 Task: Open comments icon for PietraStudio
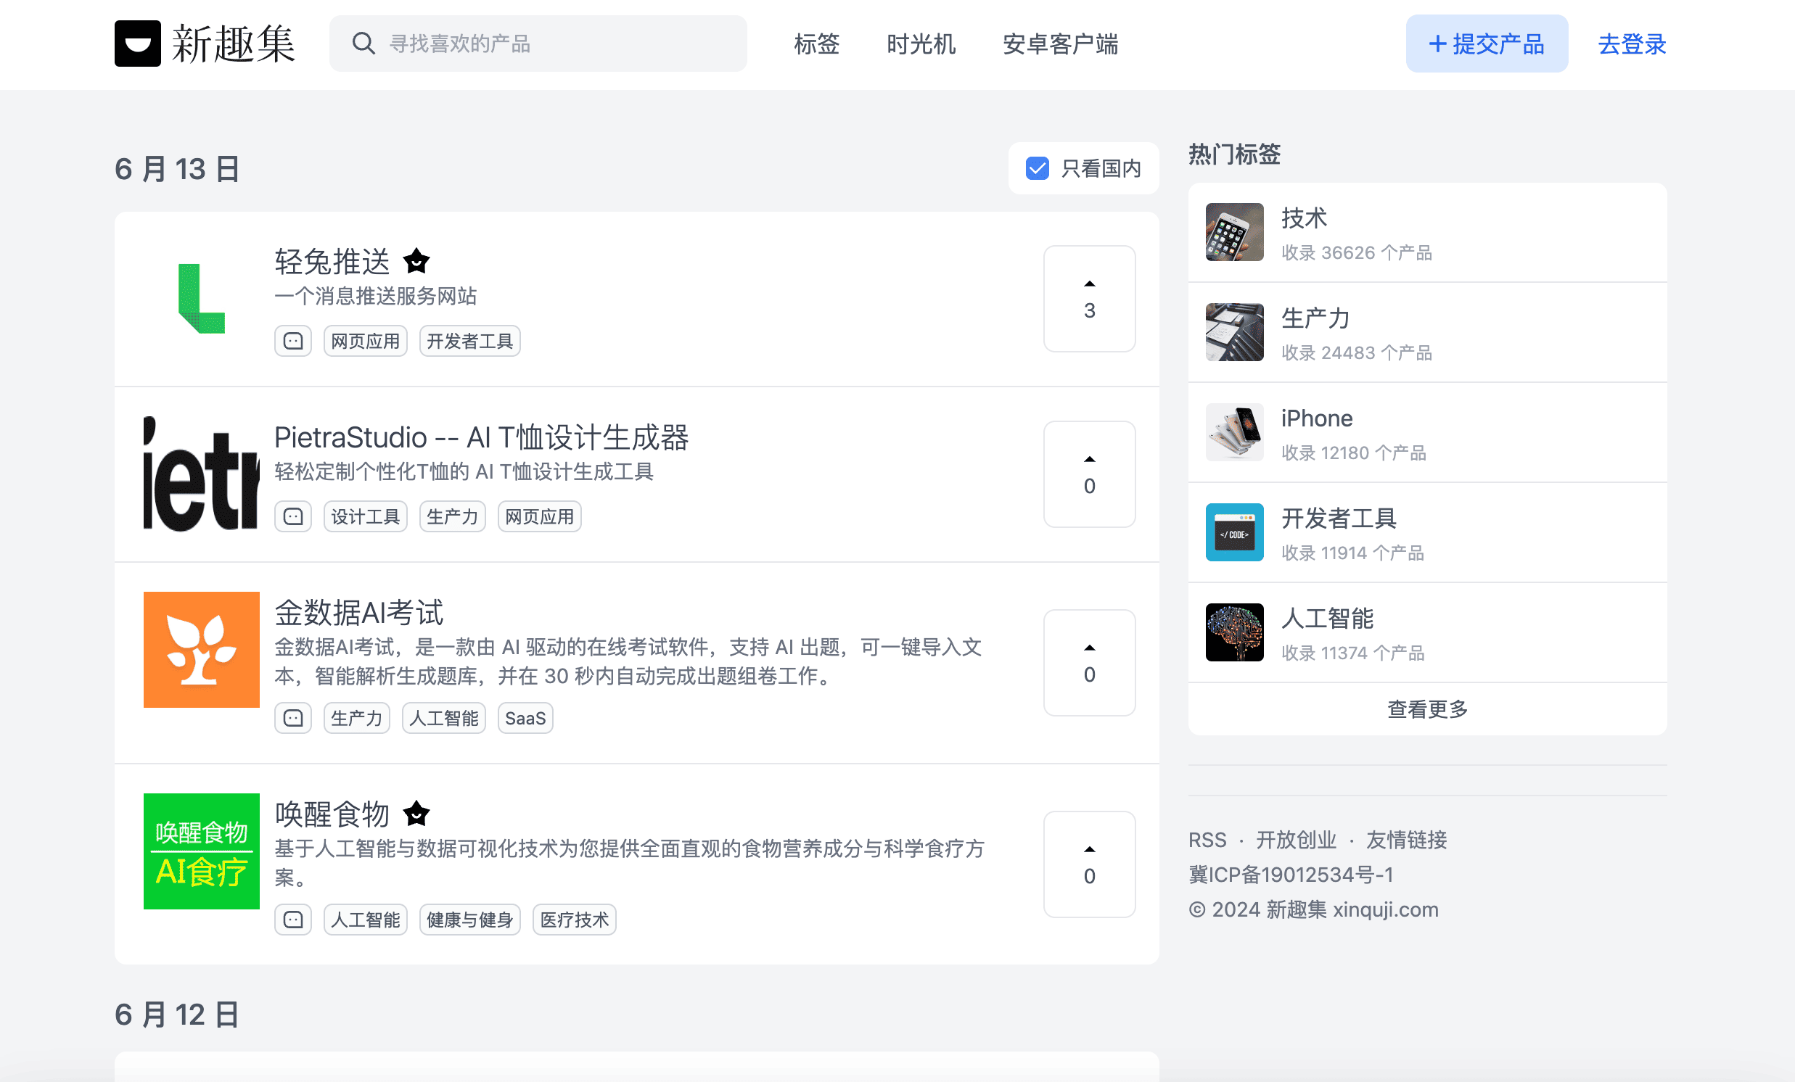point(293,516)
